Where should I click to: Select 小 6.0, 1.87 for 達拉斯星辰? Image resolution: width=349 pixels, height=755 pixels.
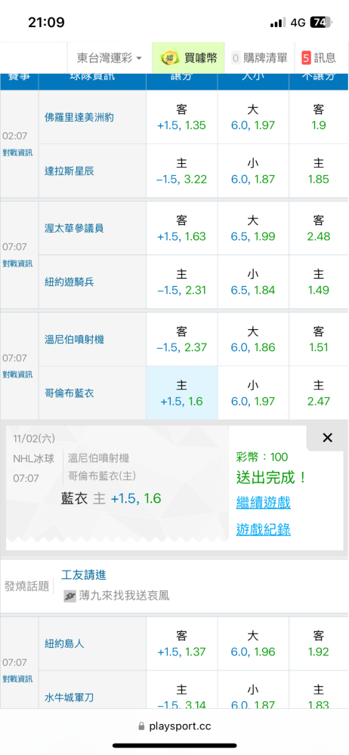[253, 171]
